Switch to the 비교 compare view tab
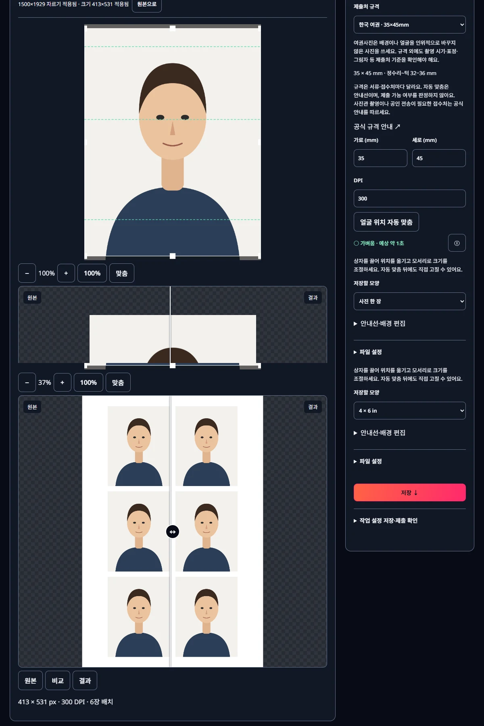 tap(58, 680)
